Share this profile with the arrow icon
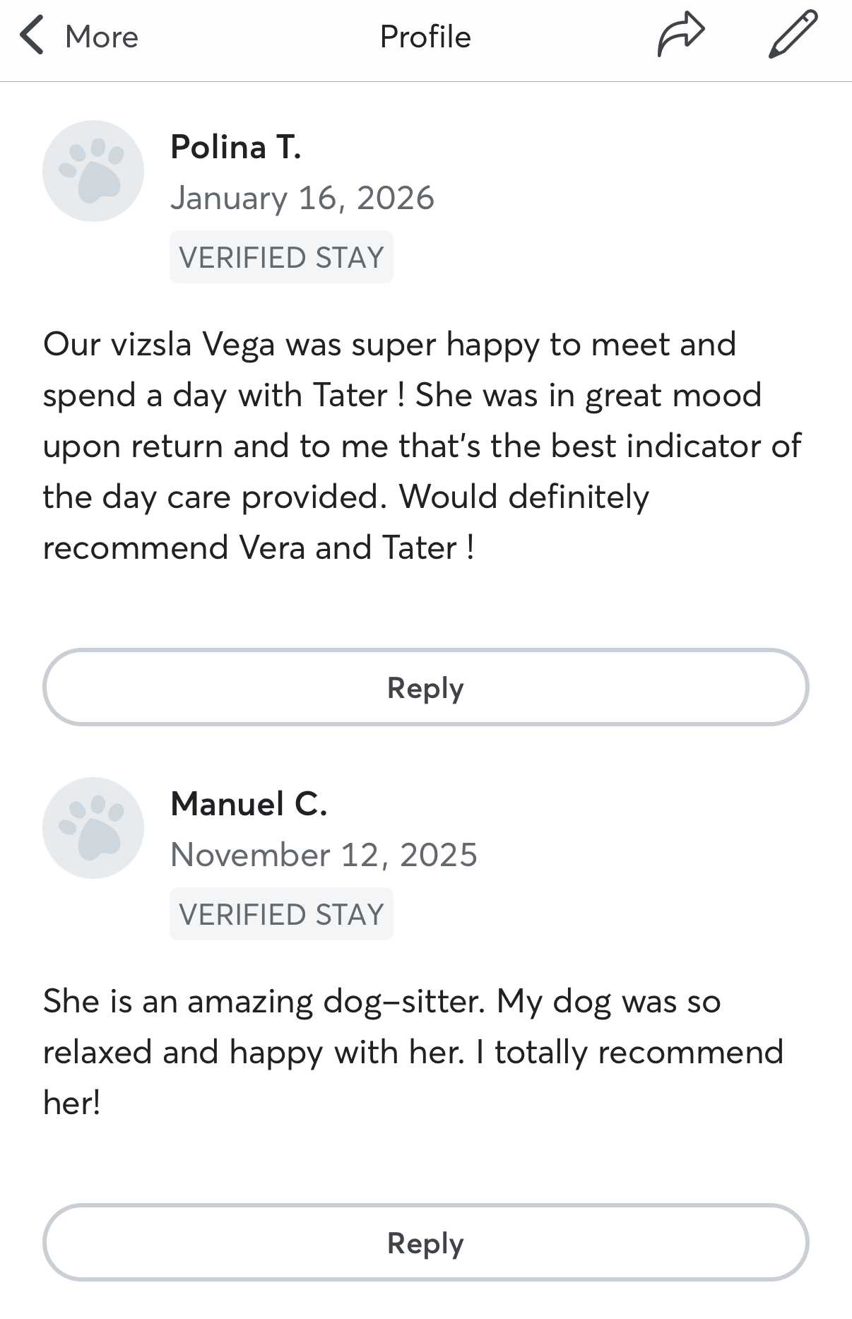The image size is (852, 1319). pos(681,35)
